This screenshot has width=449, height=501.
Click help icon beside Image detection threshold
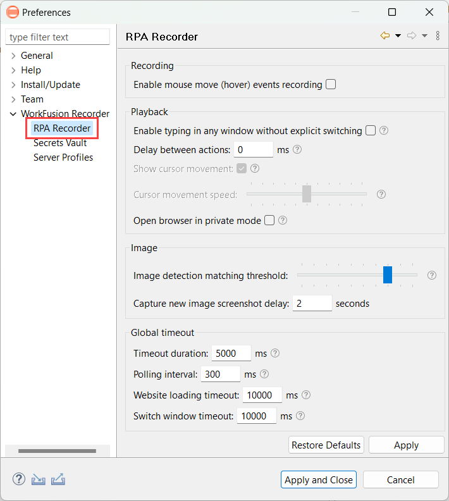pos(432,275)
